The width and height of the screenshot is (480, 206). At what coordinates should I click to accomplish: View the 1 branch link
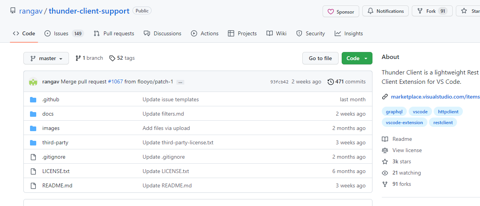coord(89,58)
